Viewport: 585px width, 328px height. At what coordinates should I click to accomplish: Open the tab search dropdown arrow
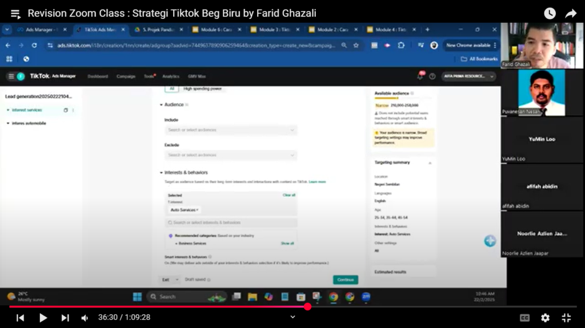pos(7,30)
